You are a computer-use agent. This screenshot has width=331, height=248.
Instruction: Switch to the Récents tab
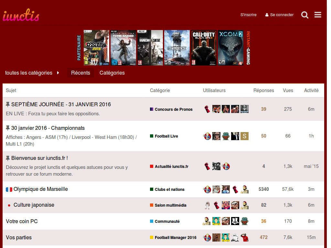point(80,73)
